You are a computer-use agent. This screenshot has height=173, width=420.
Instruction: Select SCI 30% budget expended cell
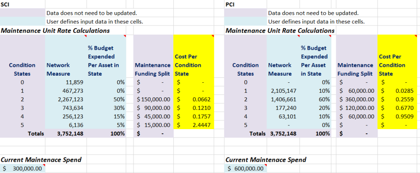click(106, 108)
